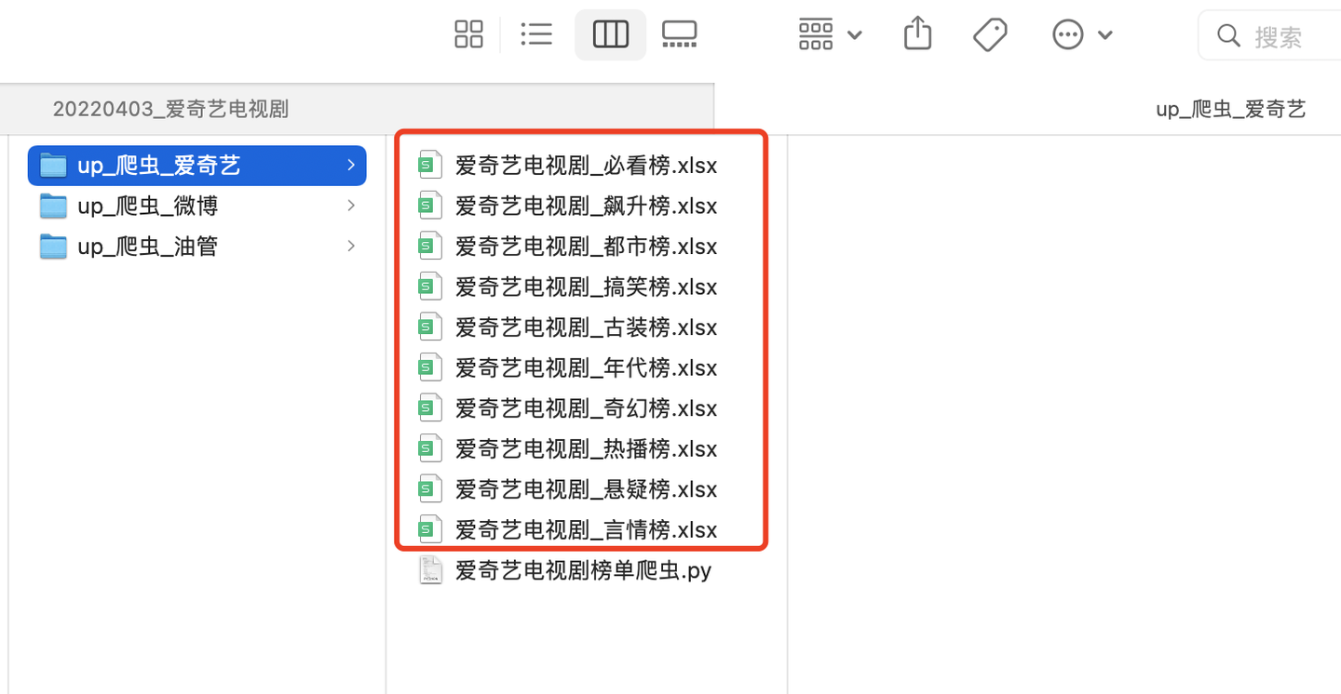Click spreadsheet icon of 言情榜.xlsx
Viewport: 1341px width, 694px height.
[x=429, y=528]
